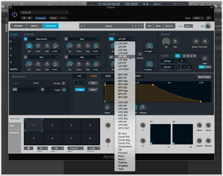This screenshot has width=223, height=176.
Task: Toggle modulation slot On button
Action: (15, 89)
